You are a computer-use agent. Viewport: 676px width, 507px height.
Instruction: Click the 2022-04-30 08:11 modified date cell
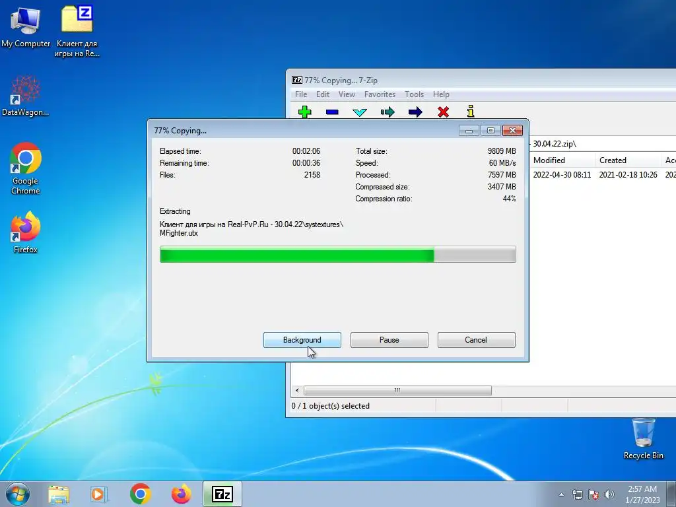tap(562, 174)
